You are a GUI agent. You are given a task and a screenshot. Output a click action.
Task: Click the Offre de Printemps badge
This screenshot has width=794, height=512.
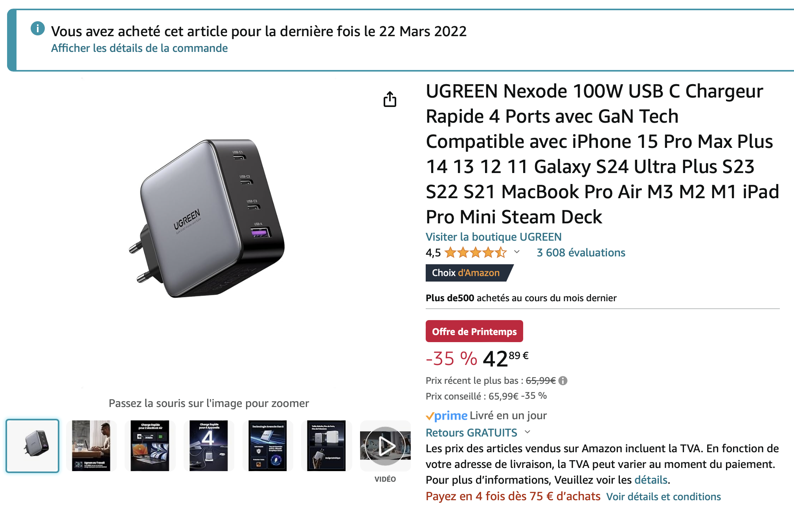[x=474, y=332]
